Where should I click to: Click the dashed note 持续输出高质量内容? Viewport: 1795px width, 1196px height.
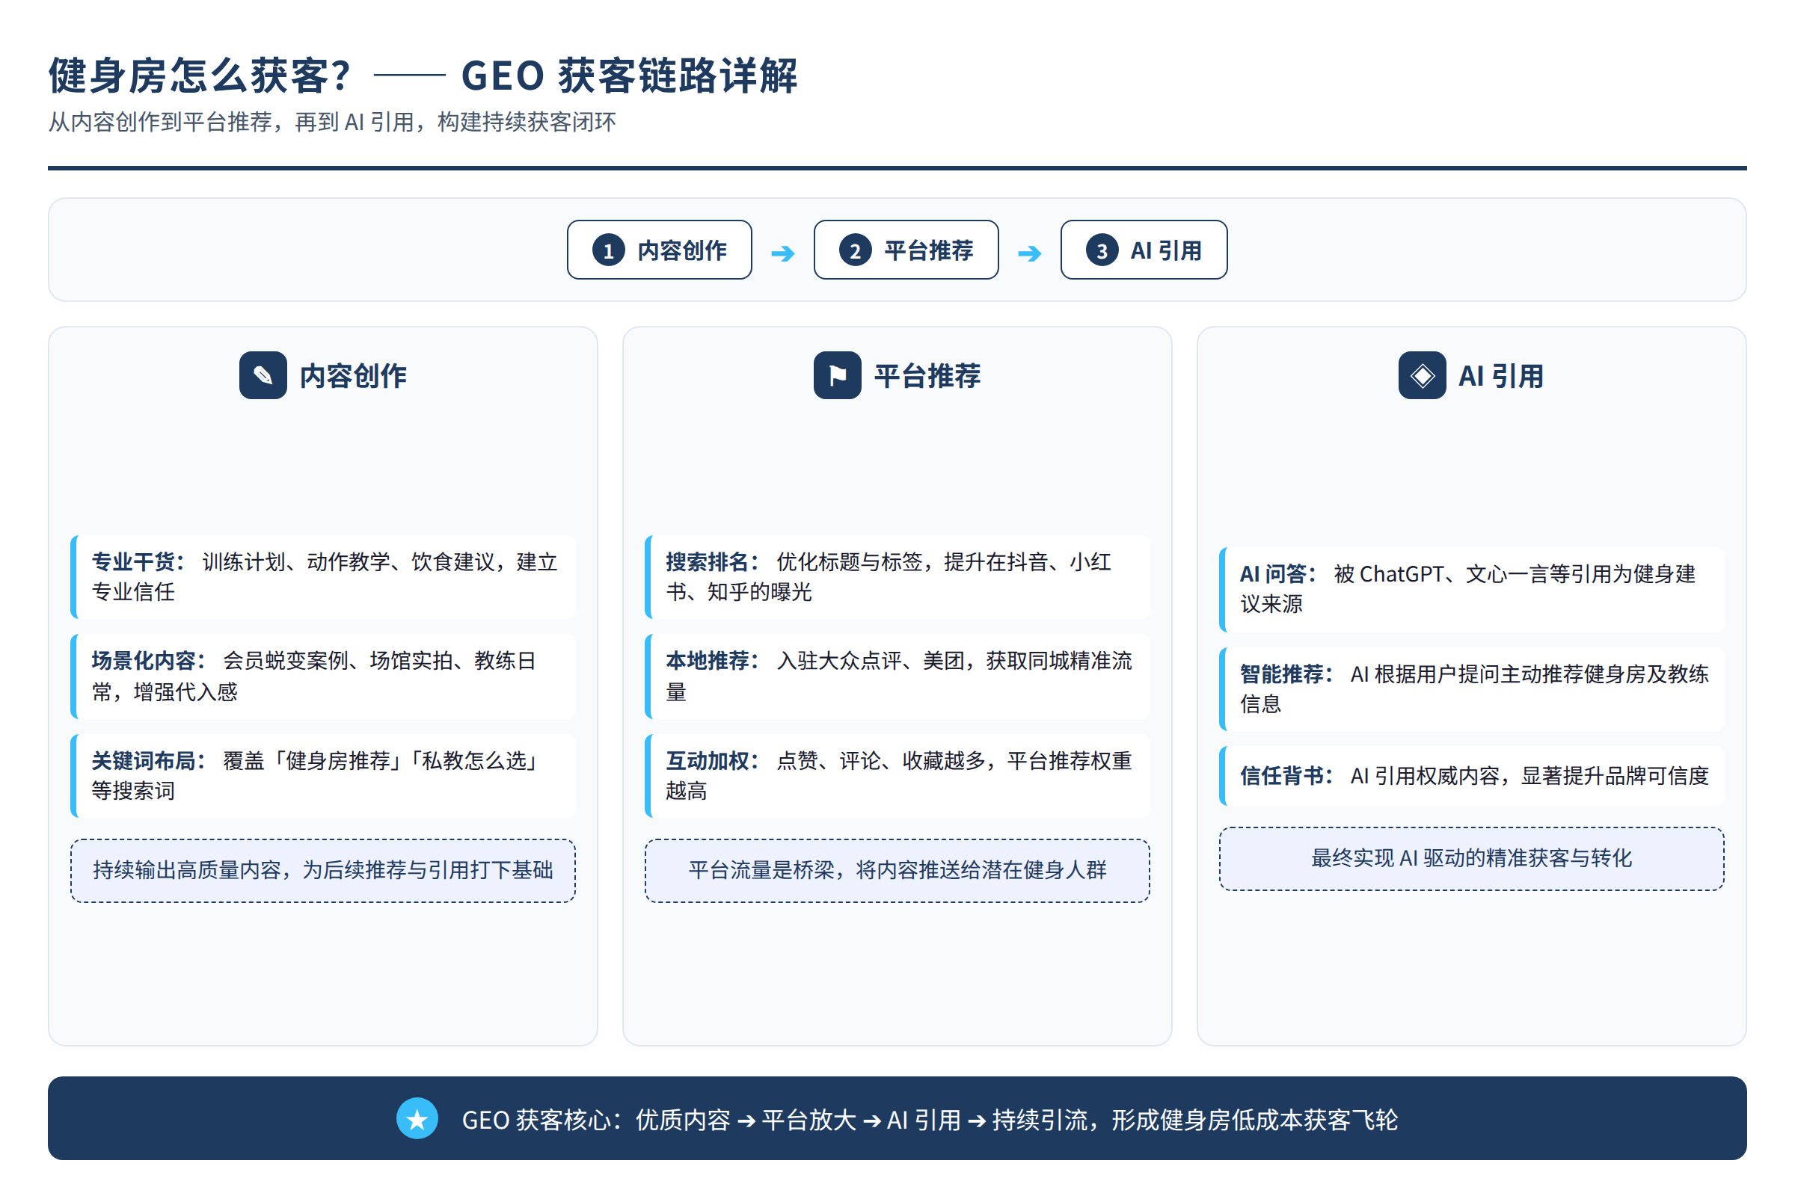click(323, 870)
